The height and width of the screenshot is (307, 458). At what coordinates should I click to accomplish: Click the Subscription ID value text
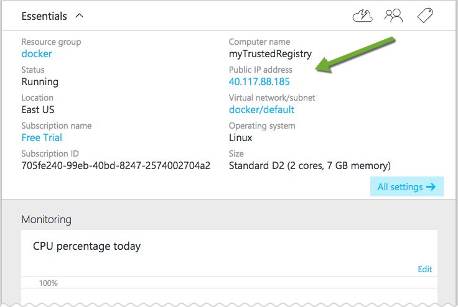[x=116, y=166]
